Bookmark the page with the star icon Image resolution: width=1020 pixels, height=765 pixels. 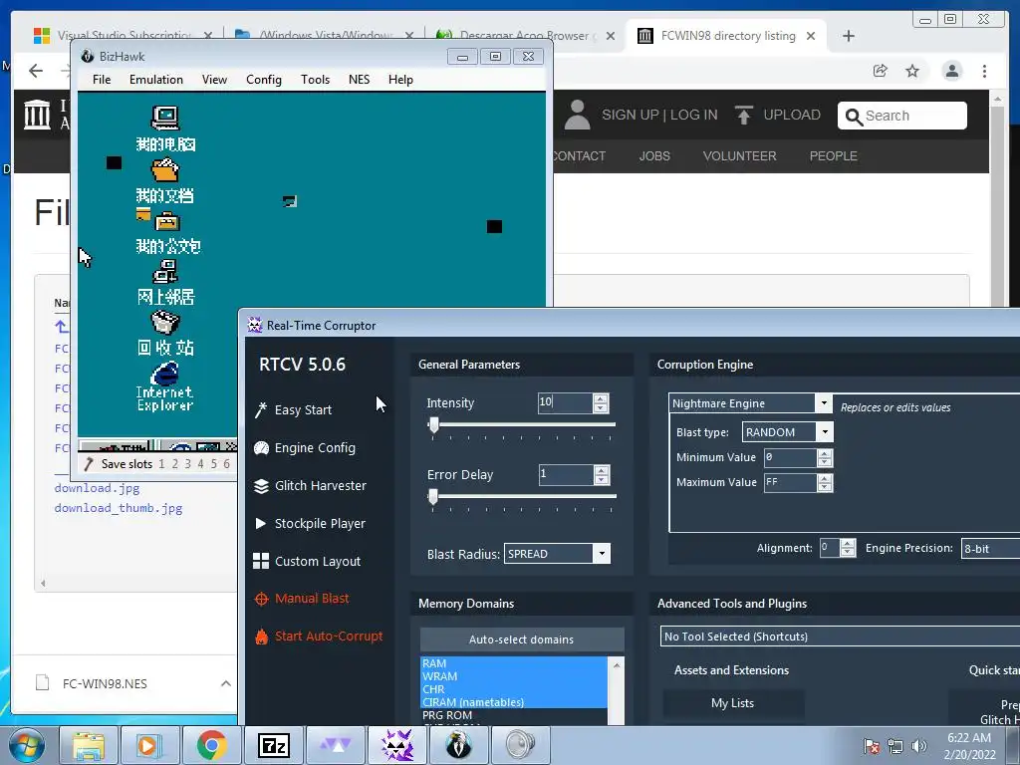pos(912,71)
